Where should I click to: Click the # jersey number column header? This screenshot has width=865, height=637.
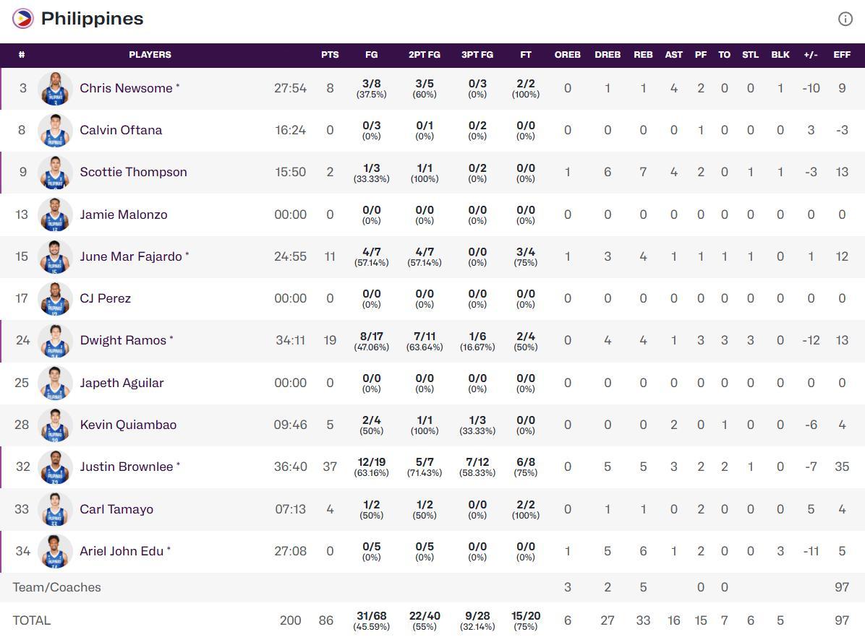point(22,55)
